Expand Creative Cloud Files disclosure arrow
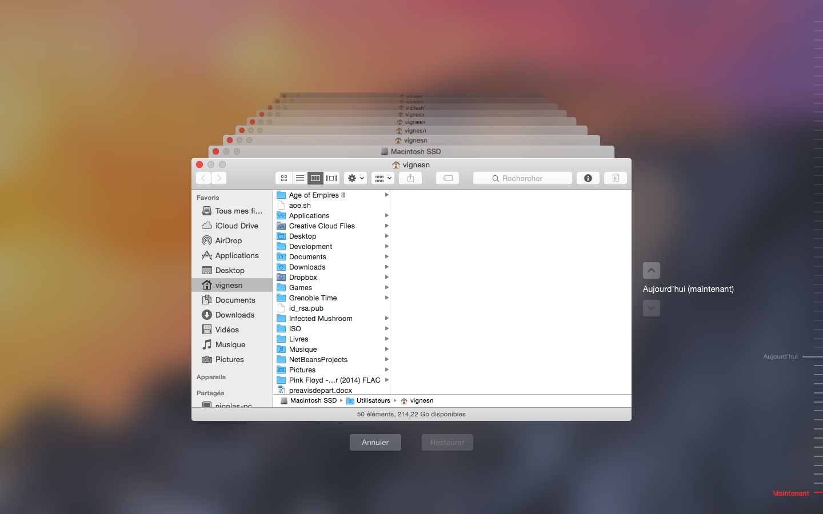The height and width of the screenshot is (514, 823). [387, 226]
